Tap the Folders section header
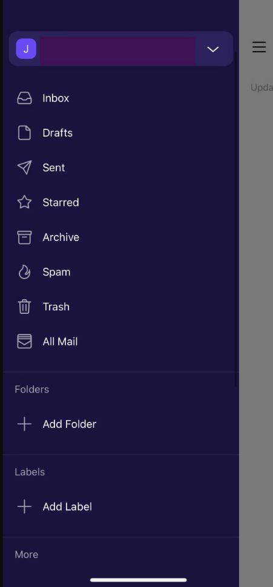The height and width of the screenshot is (587, 273). [x=31, y=389]
